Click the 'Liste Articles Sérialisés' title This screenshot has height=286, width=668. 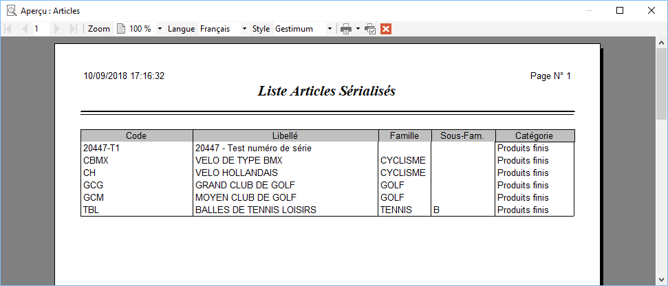click(327, 91)
